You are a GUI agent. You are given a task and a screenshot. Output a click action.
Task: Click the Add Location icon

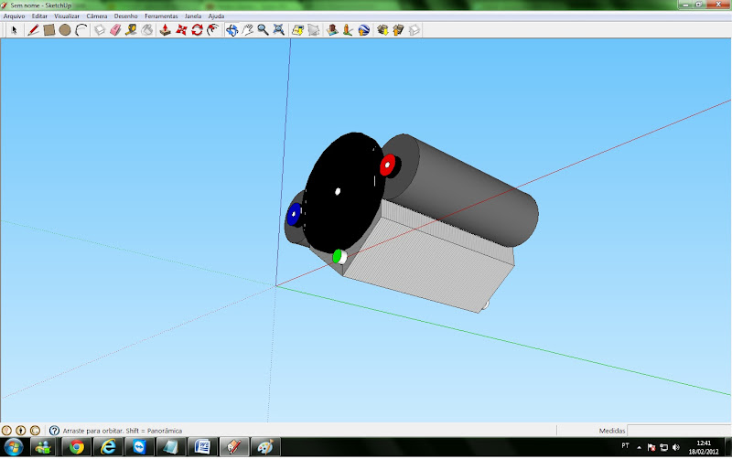coord(297,30)
